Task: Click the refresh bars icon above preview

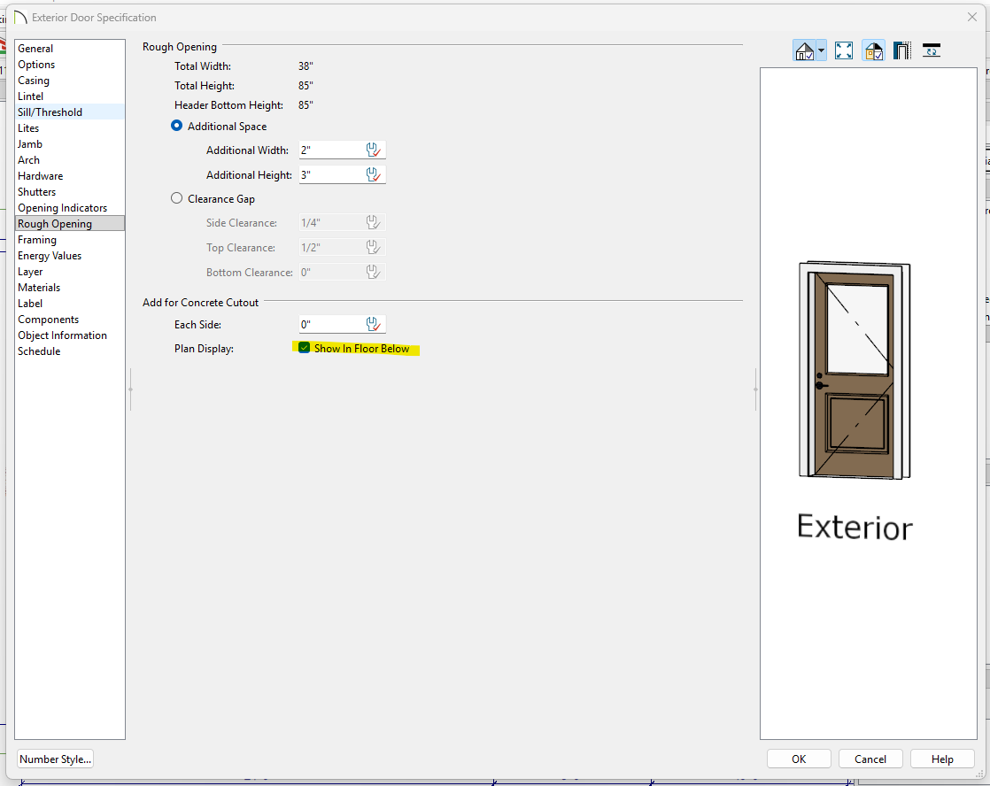Action: (x=931, y=51)
